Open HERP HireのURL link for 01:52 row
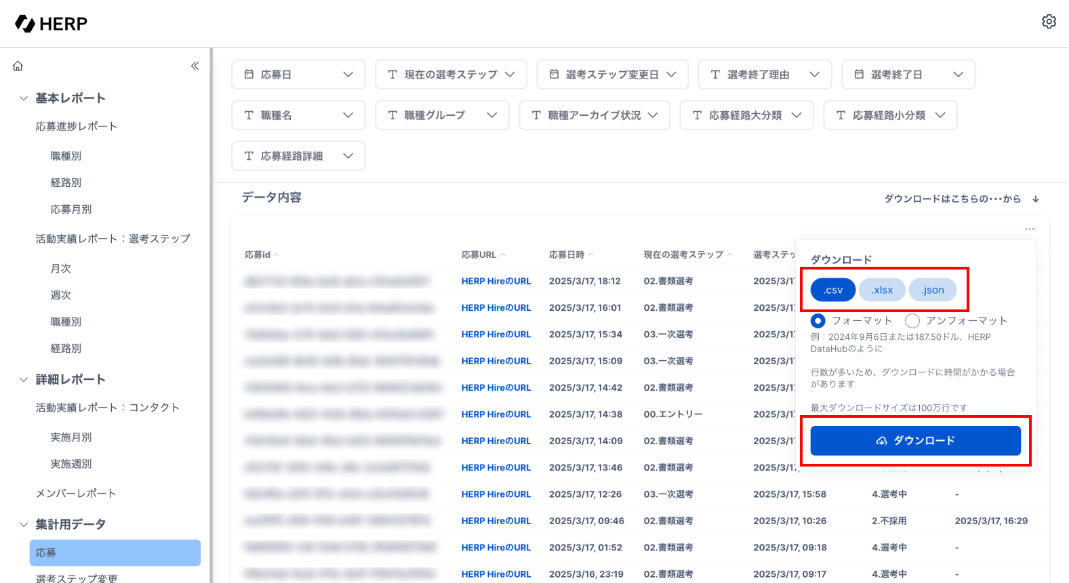 pyautogui.click(x=496, y=548)
